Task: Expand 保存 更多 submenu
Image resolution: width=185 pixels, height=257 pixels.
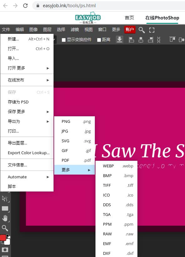Action: (x=27, y=112)
